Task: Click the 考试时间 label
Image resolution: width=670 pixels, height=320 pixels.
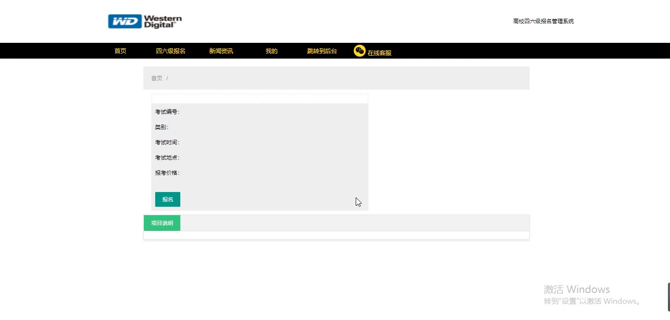Action: [x=167, y=142]
